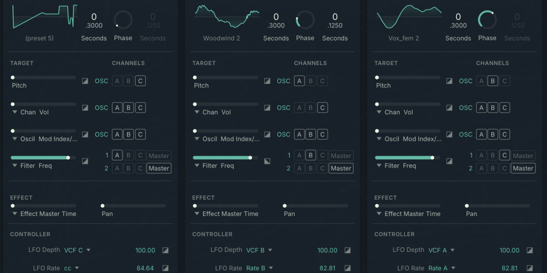Toggle Pitch channel C in the preset 5 panel
The image size is (547, 273).
pos(140,81)
